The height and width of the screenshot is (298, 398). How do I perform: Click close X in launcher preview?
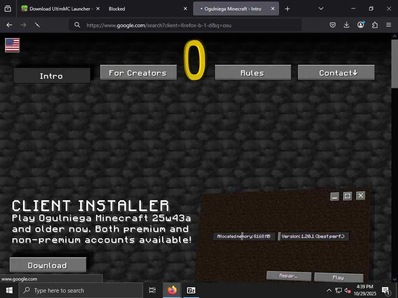click(361, 196)
